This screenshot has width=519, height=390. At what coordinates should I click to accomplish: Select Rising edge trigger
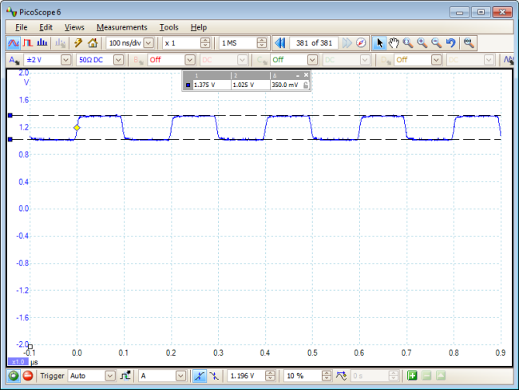[200, 376]
